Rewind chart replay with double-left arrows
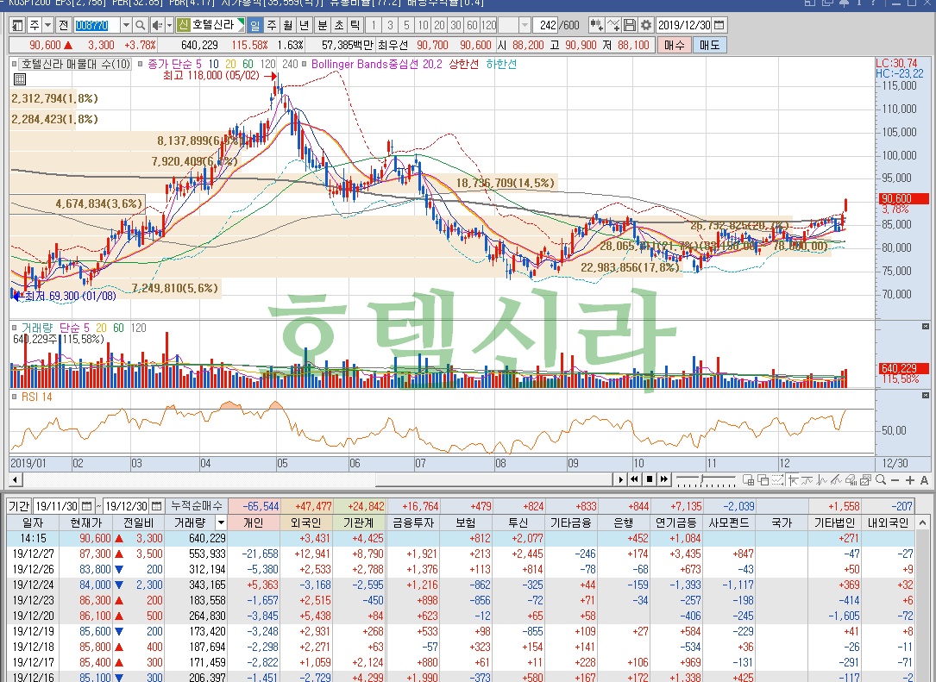 click(634, 479)
